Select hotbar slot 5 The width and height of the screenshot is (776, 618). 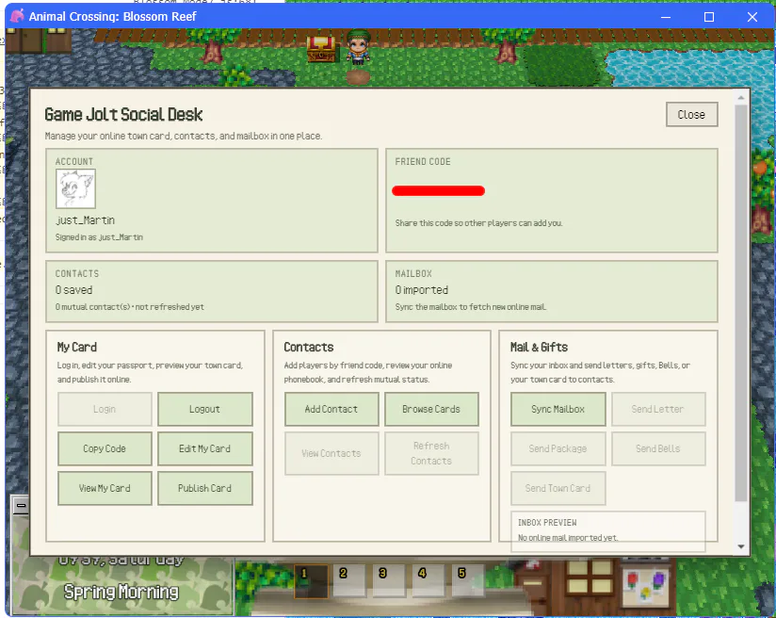click(x=468, y=580)
